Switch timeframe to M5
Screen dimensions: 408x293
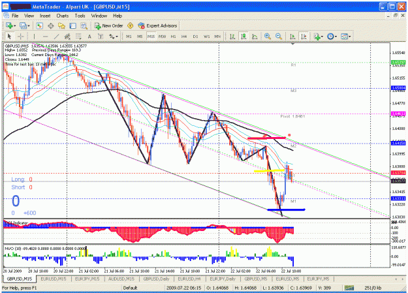tap(140, 37)
